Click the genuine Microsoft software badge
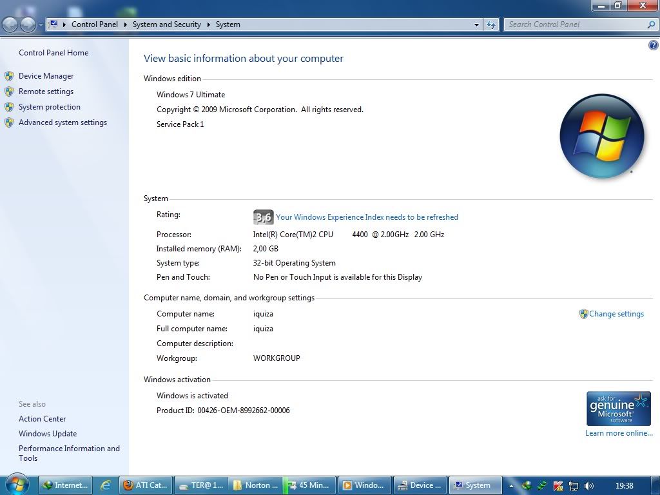 618,409
